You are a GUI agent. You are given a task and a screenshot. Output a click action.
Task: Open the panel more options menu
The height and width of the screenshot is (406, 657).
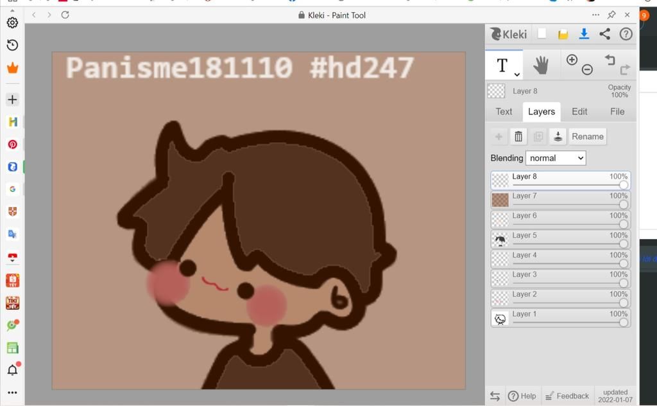tap(595, 15)
